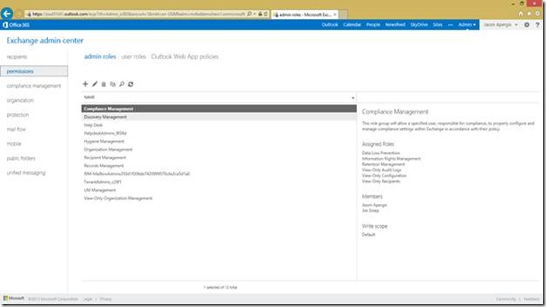Click the Feedback footer link
Image resolution: width=546 pixels, height=307 pixels.
[532, 299]
